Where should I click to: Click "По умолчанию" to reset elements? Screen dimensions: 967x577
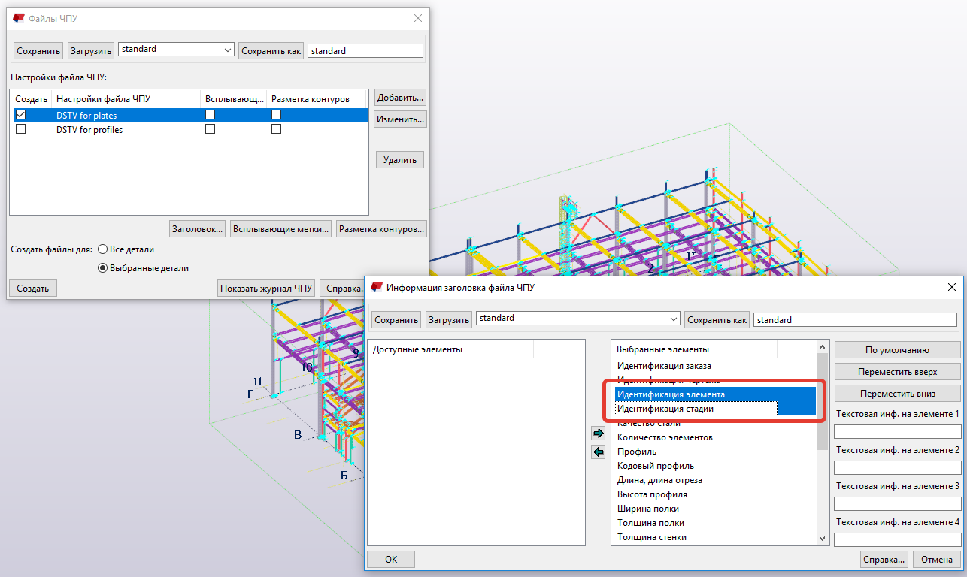(x=897, y=350)
